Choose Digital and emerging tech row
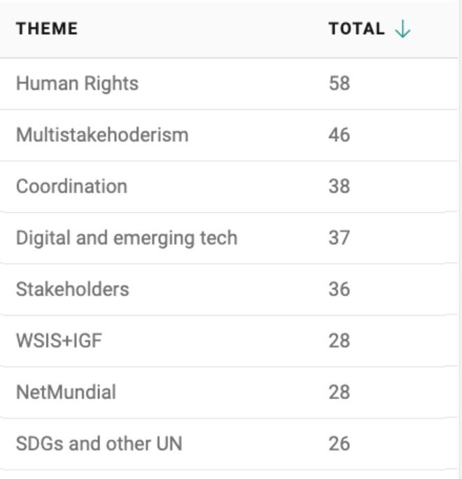The height and width of the screenshot is (479, 462). 229,237
